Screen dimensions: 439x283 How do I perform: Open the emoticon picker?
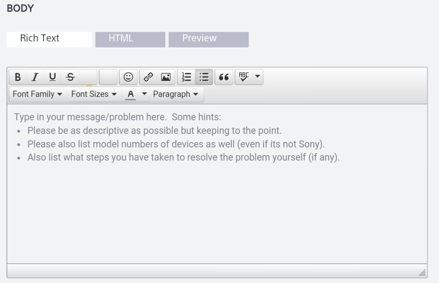point(128,77)
